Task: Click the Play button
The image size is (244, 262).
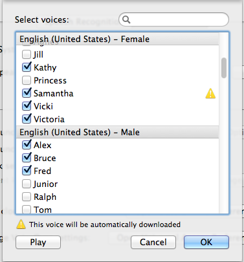Action: click(38, 242)
